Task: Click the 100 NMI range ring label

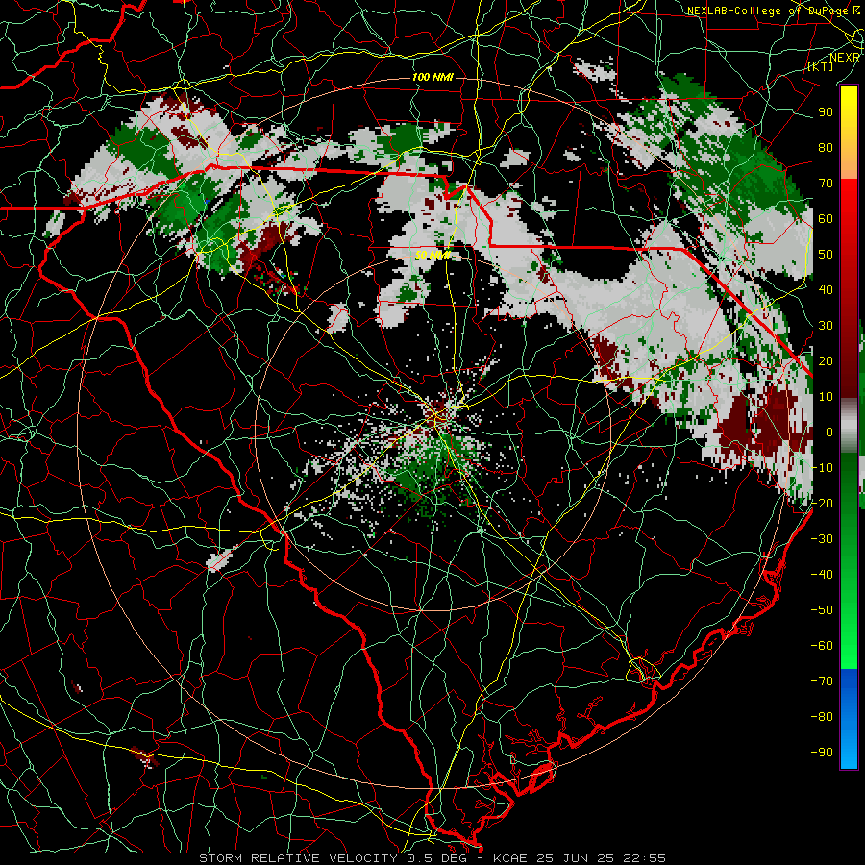Action: (x=432, y=77)
